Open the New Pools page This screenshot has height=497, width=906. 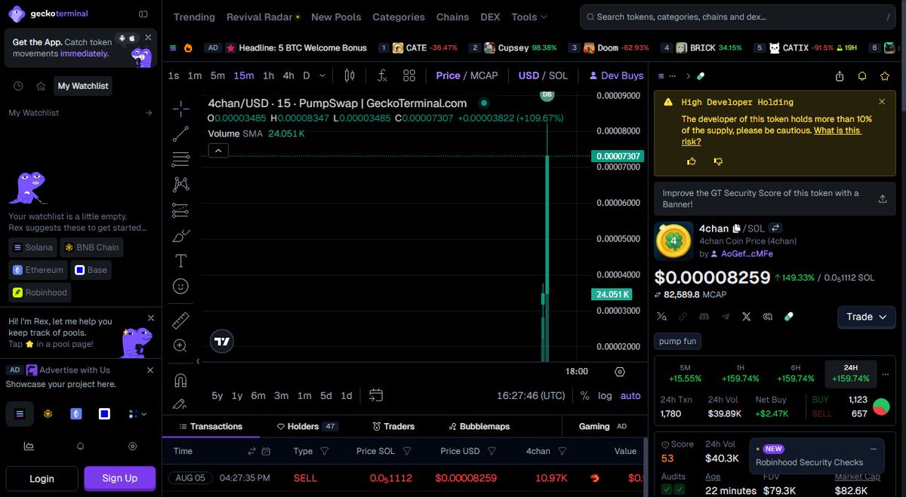coord(336,17)
